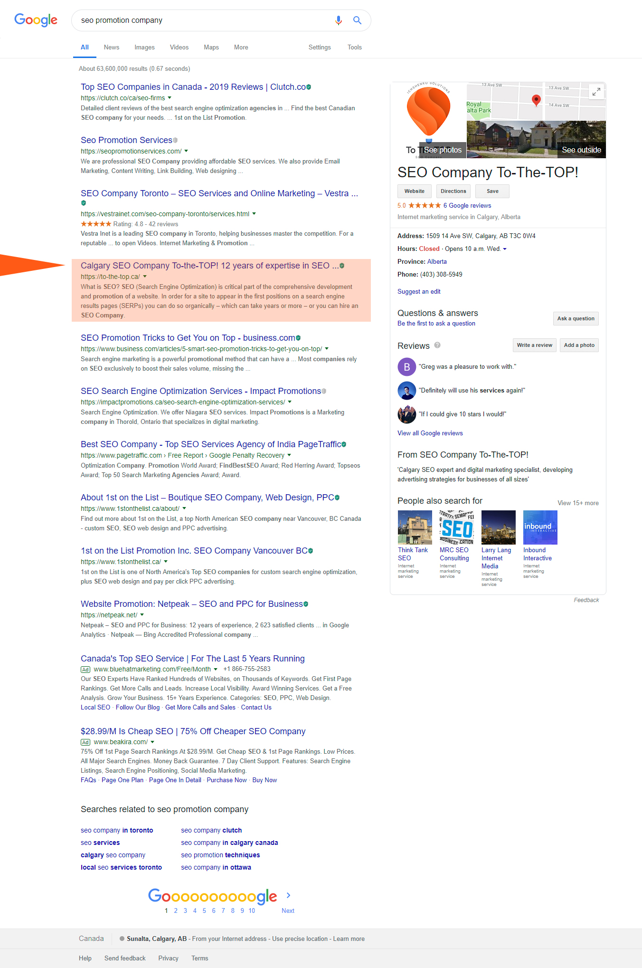Click the panel Feedback link
This screenshot has height=968, width=642.
(586, 600)
